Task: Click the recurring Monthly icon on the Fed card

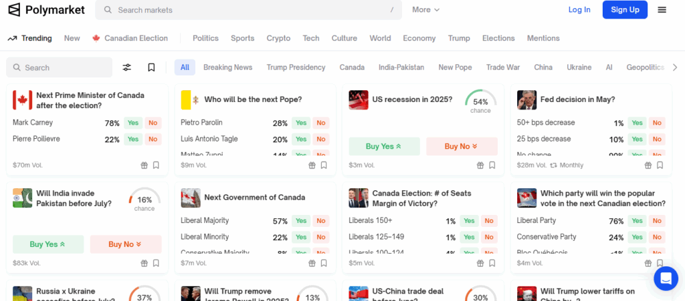Action: point(553,165)
